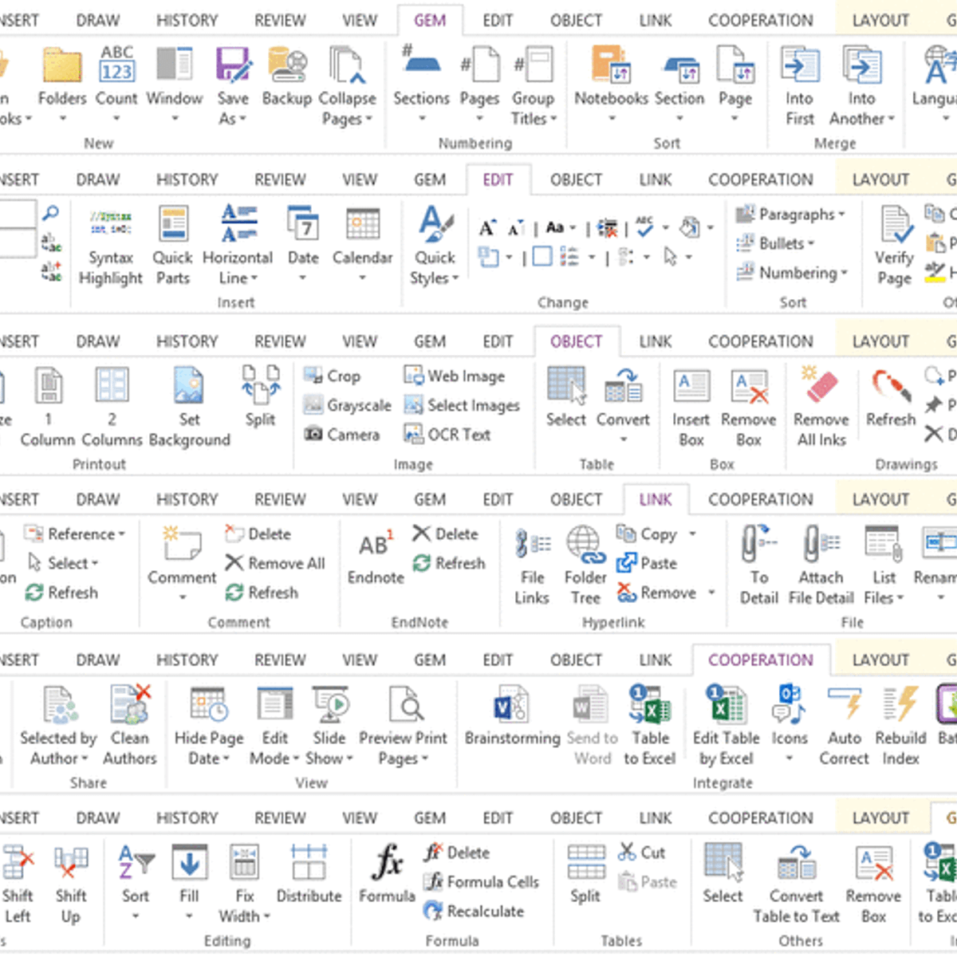This screenshot has height=957, width=957.
Task: Click the Remove All Inks eraser icon
Action: [821, 384]
